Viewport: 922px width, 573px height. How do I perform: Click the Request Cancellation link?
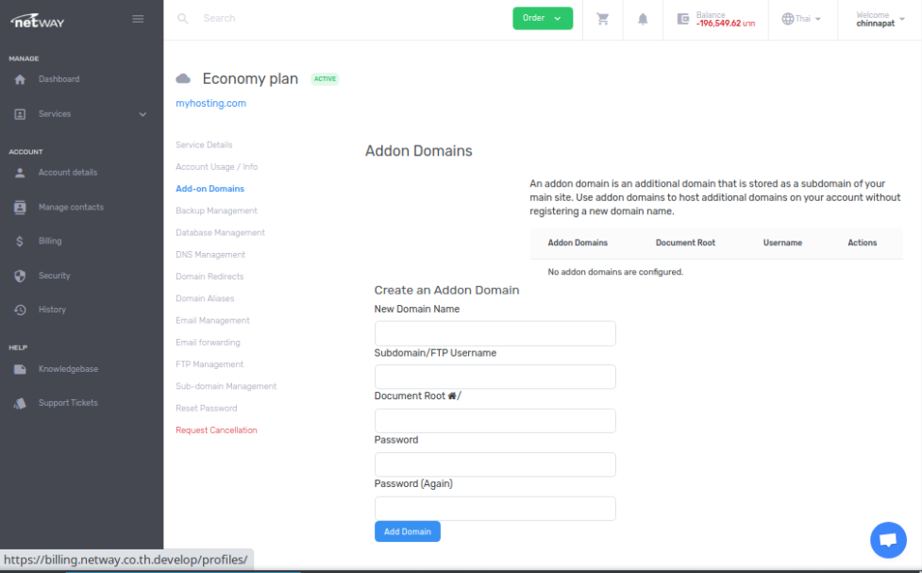pos(216,430)
